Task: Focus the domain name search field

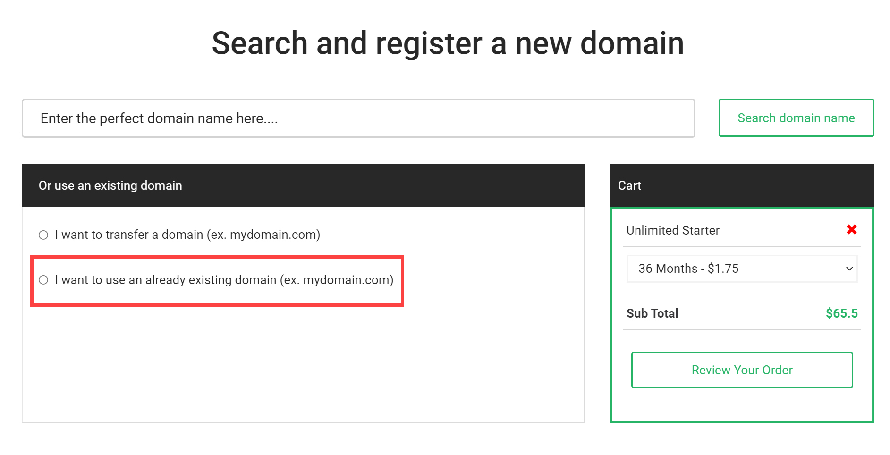Action: 358,118
